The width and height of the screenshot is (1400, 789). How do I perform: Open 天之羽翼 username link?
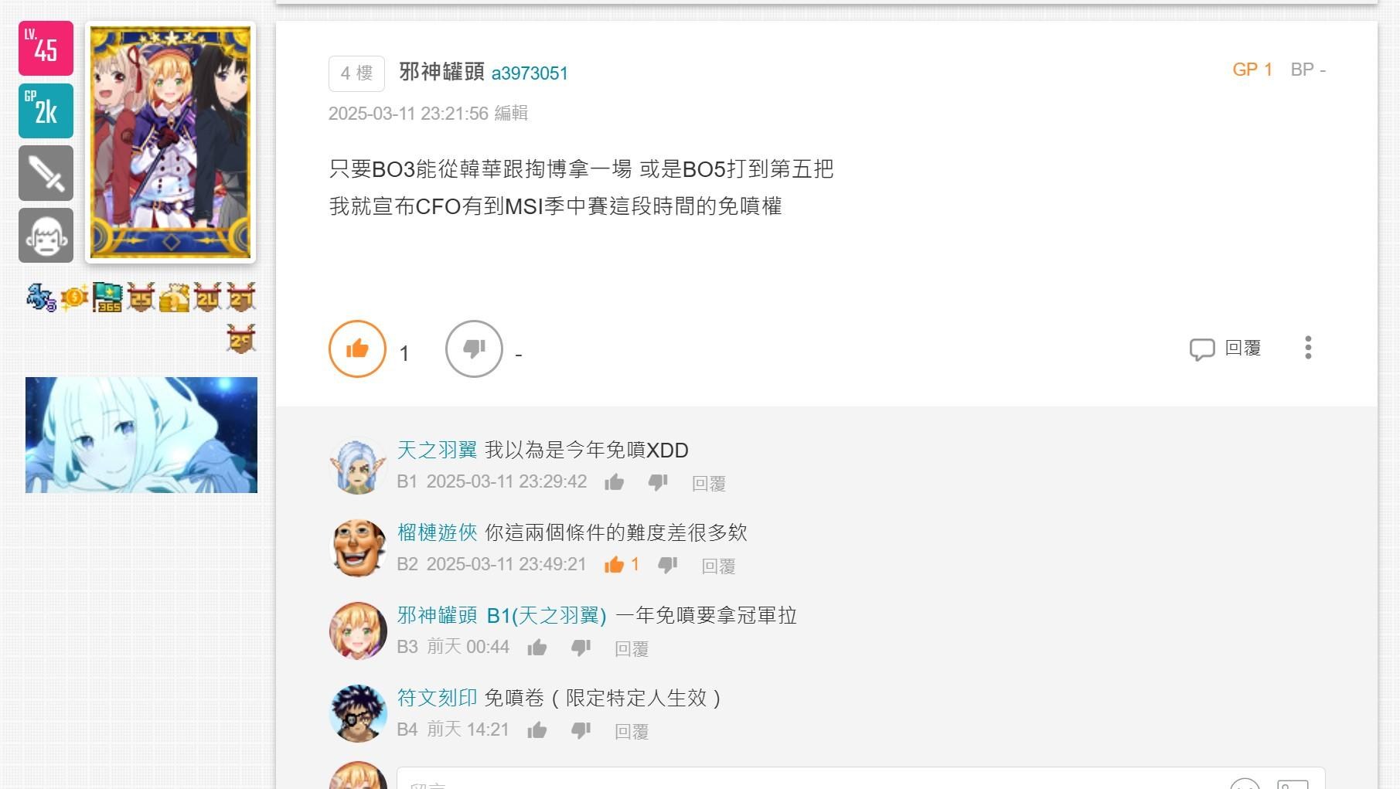coord(438,450)
